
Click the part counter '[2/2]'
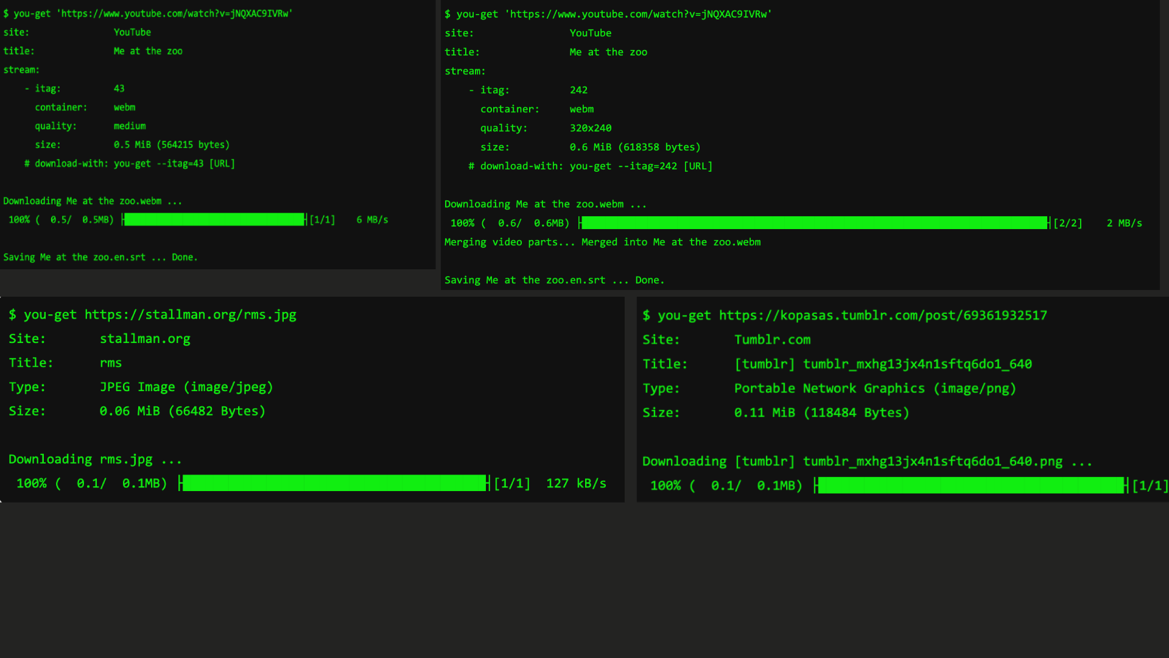click(x=1068, y=223)
